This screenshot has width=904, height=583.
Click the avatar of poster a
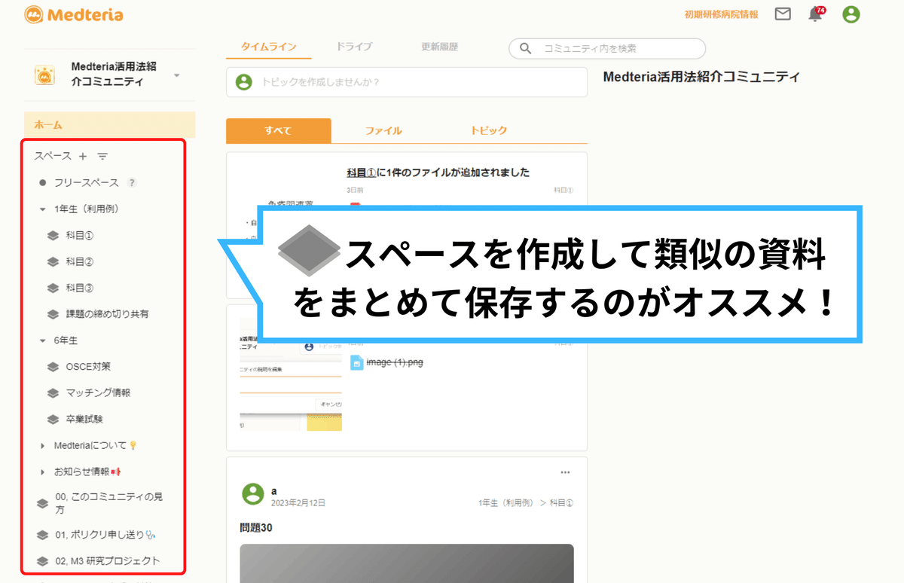[x=252, y=494]
